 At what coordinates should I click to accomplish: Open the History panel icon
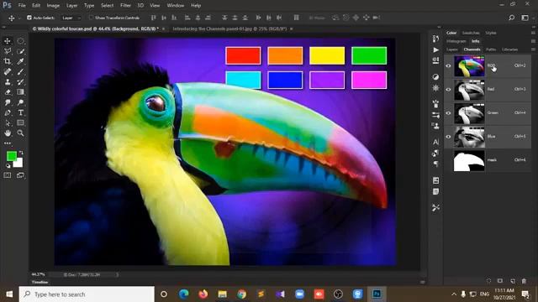435,39
